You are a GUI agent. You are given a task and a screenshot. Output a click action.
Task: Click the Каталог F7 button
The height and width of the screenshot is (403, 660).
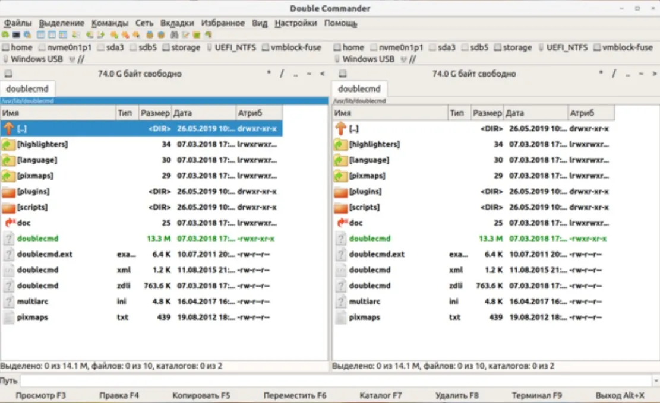click(x=381, y=395)
